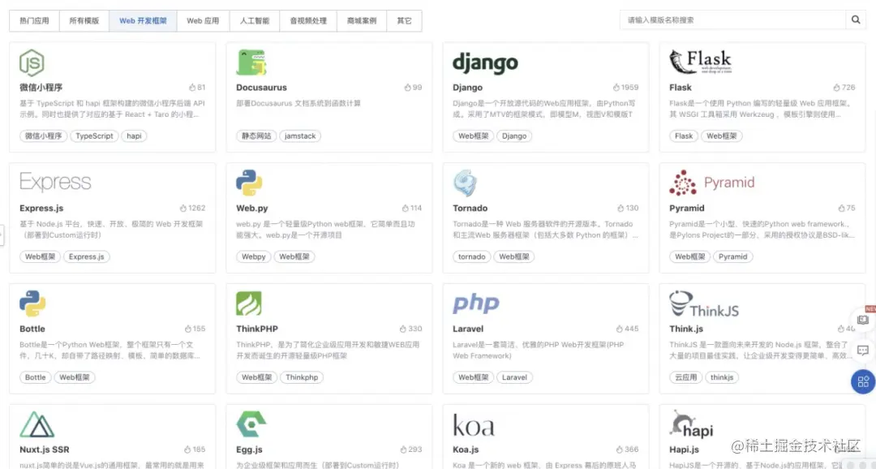Viewport: 876px width, 469px height.
Task: Click the blue grid floating button
Action: 863,382
